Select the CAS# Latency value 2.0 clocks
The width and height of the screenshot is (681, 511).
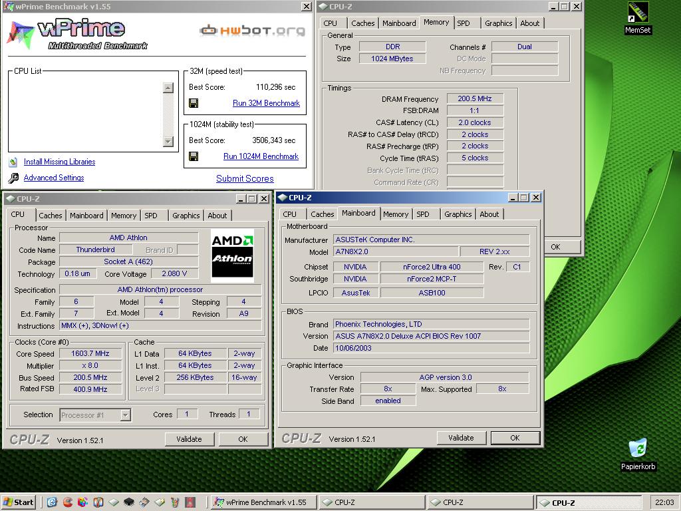pyautogui.click(x=475, y=122)
